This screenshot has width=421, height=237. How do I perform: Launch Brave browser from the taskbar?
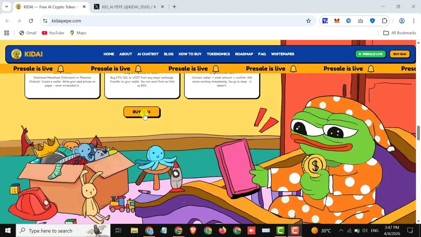coord(193,231)
